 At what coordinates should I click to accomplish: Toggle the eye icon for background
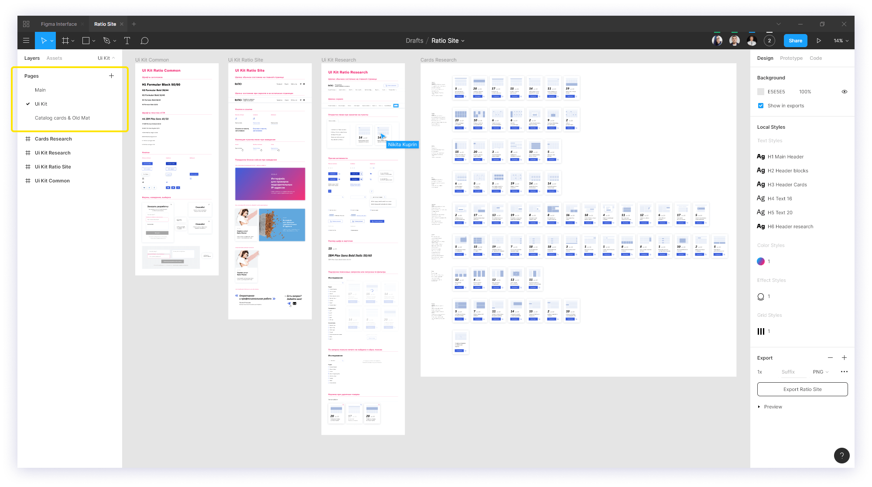(x=845, y=92)
